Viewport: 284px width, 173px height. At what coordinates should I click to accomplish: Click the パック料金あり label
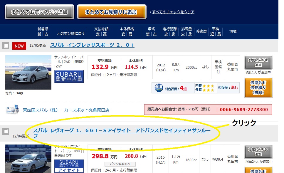[x=120, y=164]
